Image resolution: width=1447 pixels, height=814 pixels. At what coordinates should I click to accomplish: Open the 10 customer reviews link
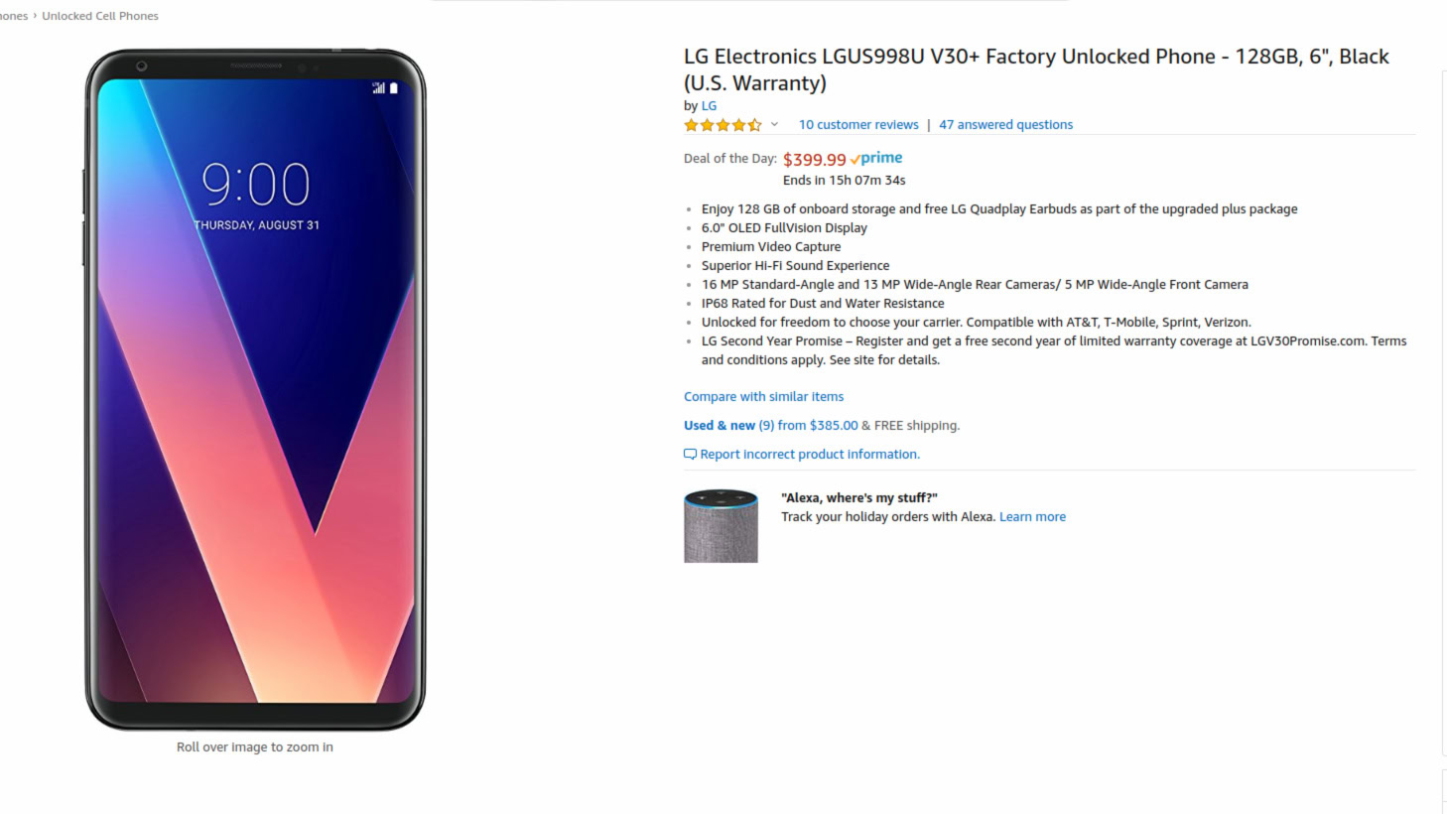(x=858, y=125)
